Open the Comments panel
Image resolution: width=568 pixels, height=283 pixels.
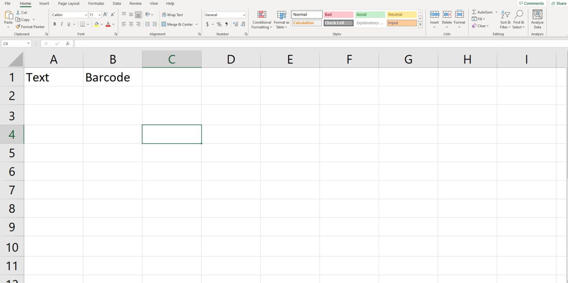point(531,3)
